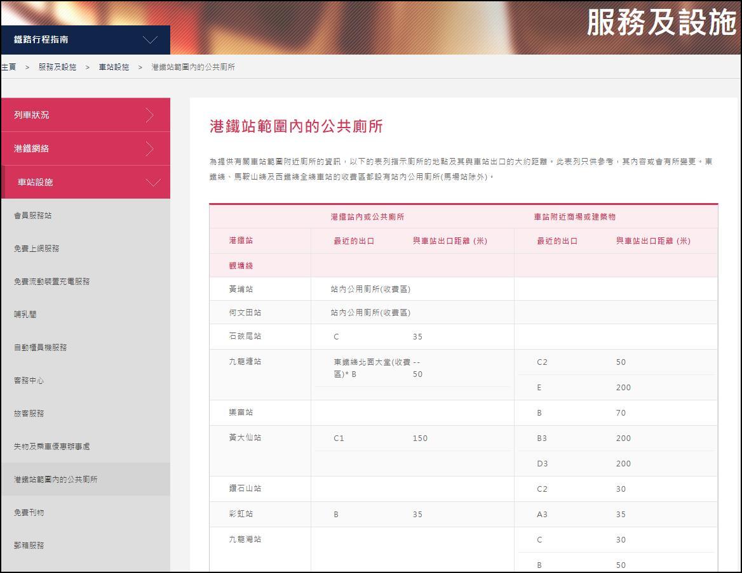742x573 pixels.
Task: Open the 港鐵網絡 arrow icon
Action: [x=150, y=148]
